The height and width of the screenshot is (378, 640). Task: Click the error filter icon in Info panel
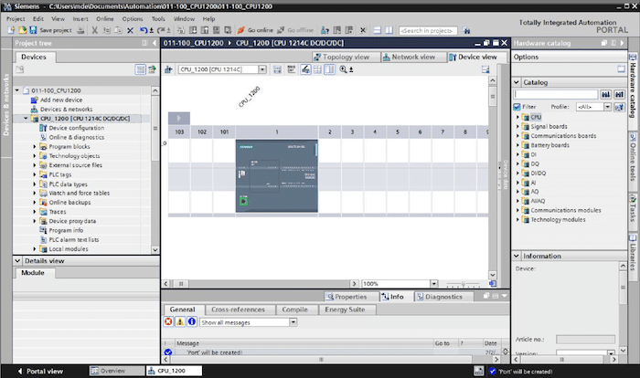point(168,321)
